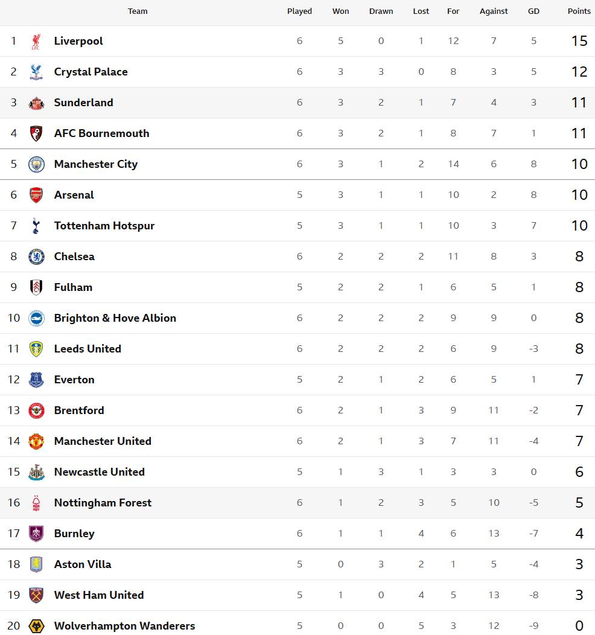This screenshot has height=635, width=595.
Task: Click the Liverpool club crest icon
Action: click(x=36, y=41)
